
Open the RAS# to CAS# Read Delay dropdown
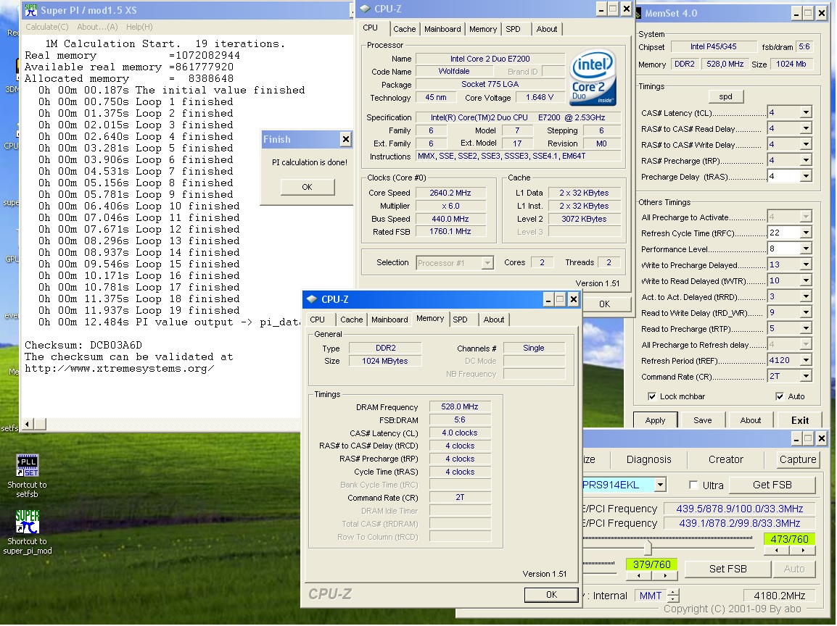point(806,128)
